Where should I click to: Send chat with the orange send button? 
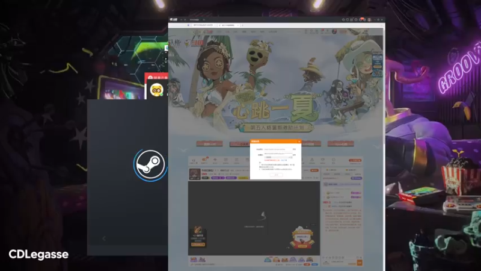coord(360,263)
